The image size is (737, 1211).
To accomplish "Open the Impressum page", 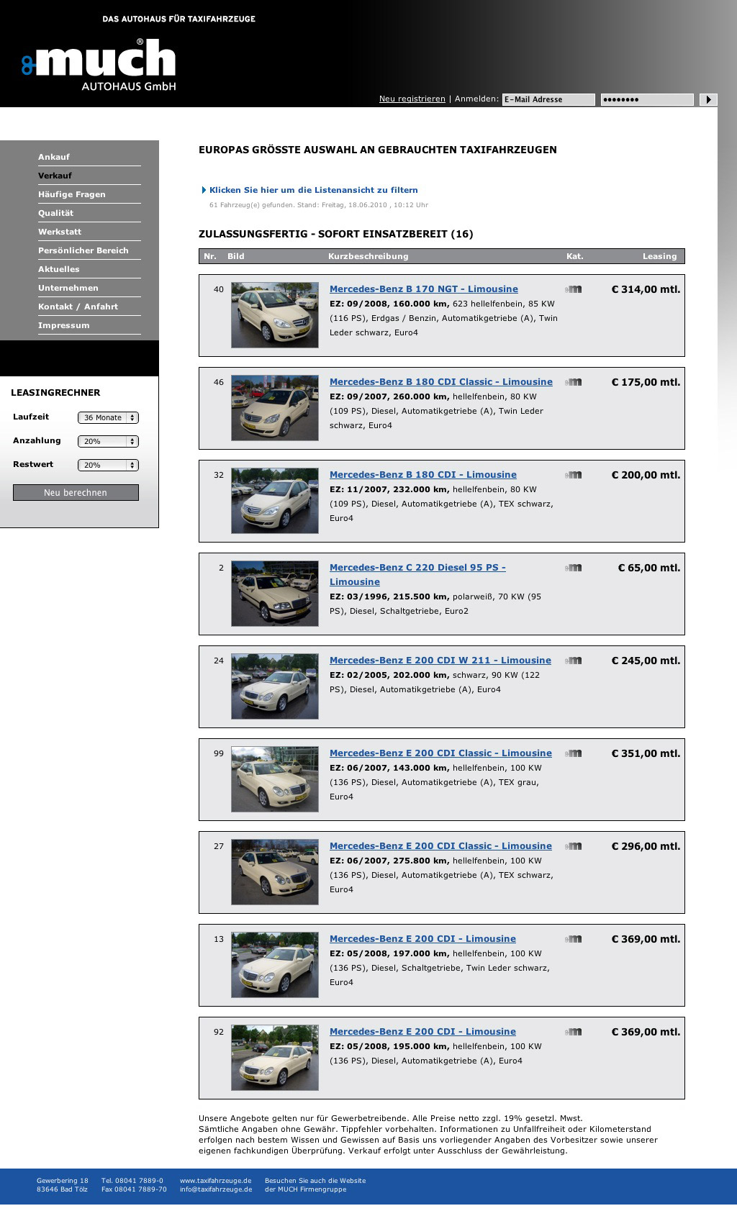I will pyautogui.click(x=64, y=325).
